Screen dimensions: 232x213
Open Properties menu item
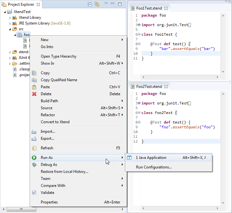pos(78,202)
